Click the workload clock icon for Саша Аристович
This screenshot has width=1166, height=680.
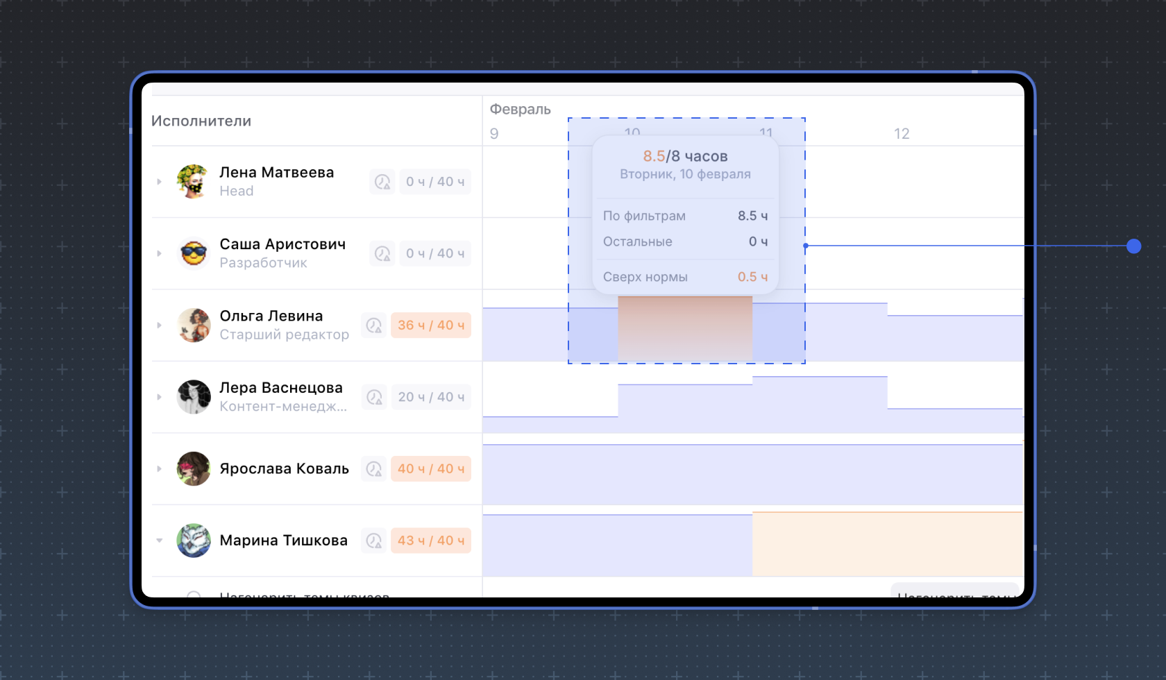(382, 254)
